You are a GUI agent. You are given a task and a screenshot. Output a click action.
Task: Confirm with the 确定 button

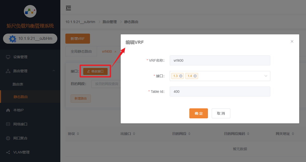pos(198,113)
